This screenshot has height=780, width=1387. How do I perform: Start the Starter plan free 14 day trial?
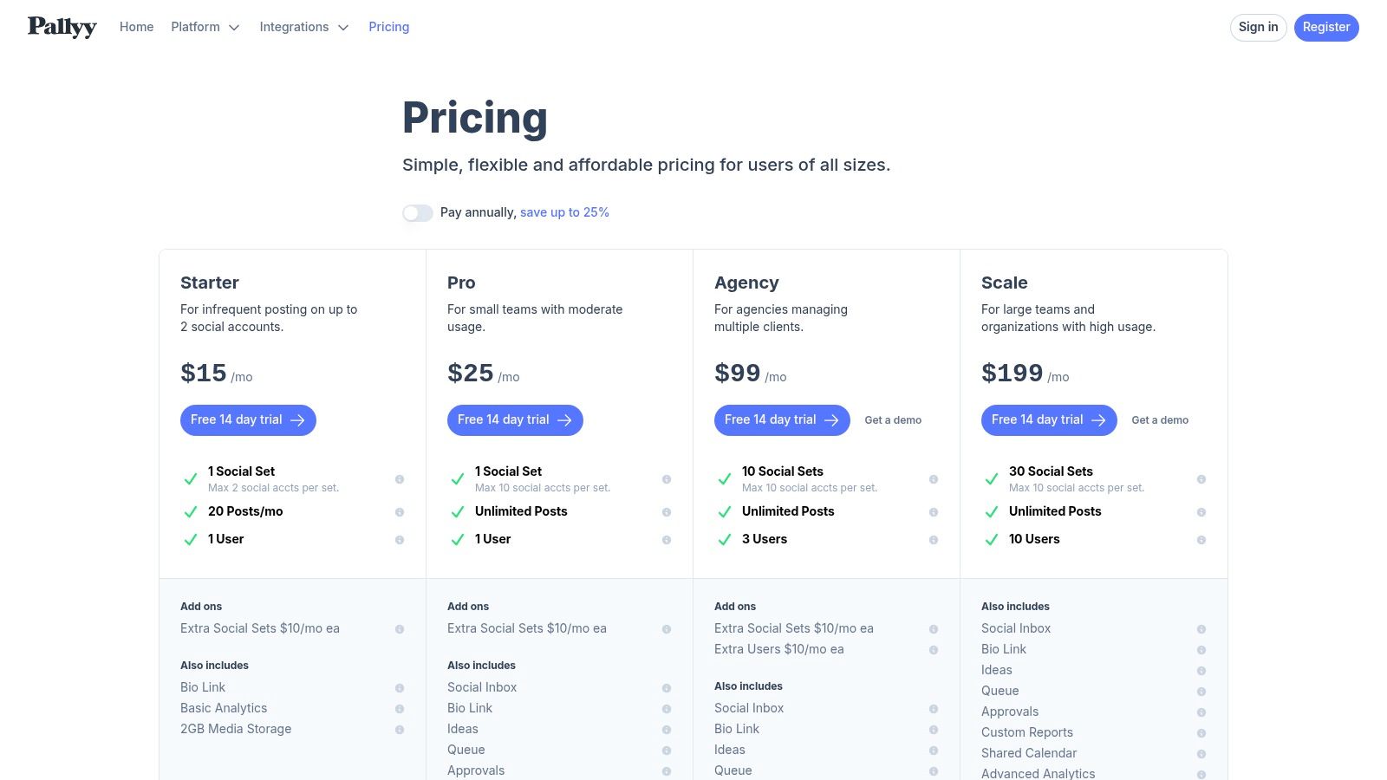[248, 420]
